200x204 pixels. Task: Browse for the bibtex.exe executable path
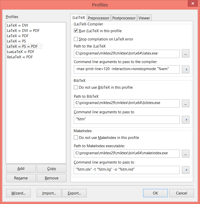point(185,103)
